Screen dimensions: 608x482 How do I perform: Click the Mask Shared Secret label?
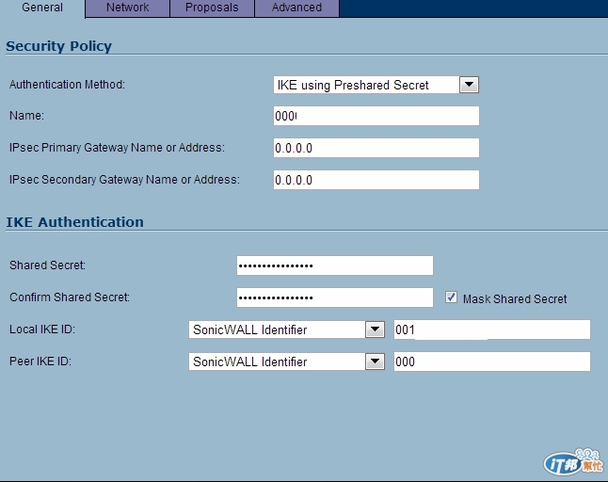(x=515, y=299)
